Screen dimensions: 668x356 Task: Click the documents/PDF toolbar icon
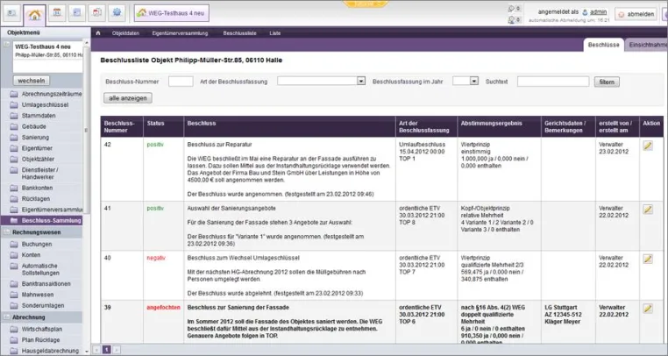(96, 13)
